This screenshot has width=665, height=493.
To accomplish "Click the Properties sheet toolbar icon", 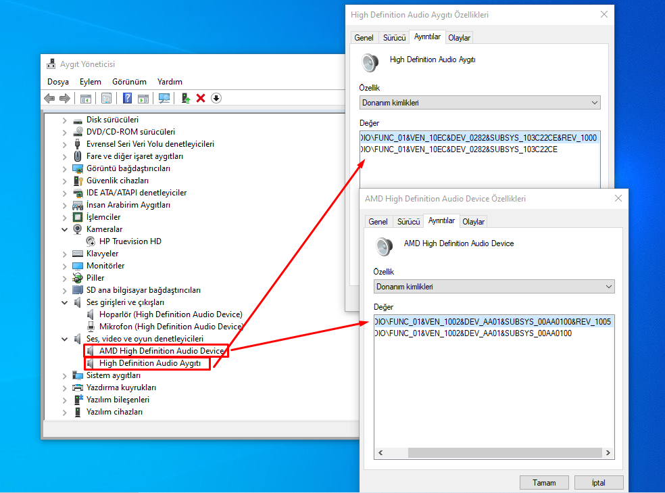I will [x=107, y=99].
